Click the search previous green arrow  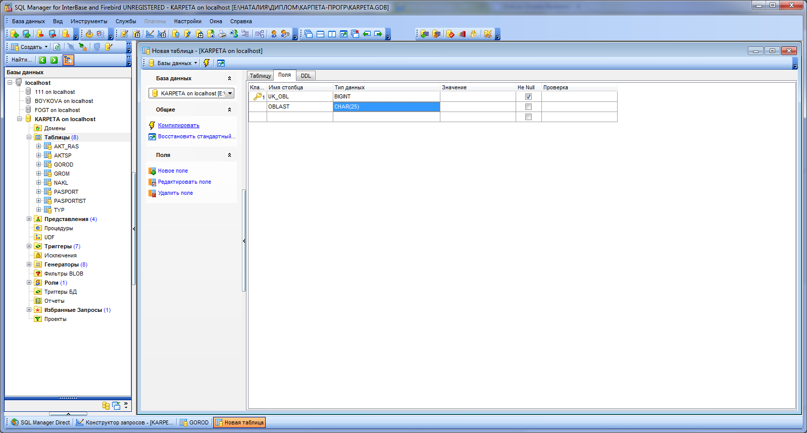[42, 60]
